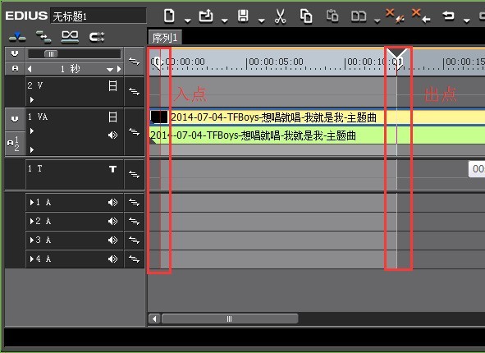Image resolution: width=485 pixels, height=353 pixels.
Task: Save project with the floppy disk icon
Action: pos(243,16)
